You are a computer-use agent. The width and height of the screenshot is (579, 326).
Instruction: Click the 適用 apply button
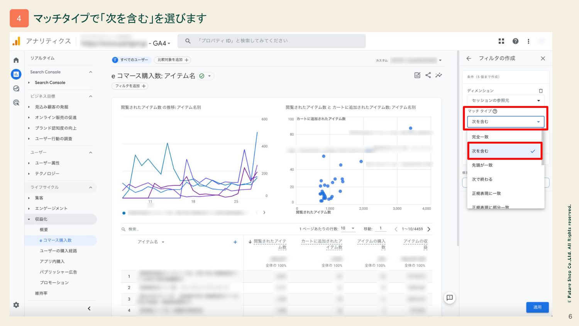[x=537, y=307]
